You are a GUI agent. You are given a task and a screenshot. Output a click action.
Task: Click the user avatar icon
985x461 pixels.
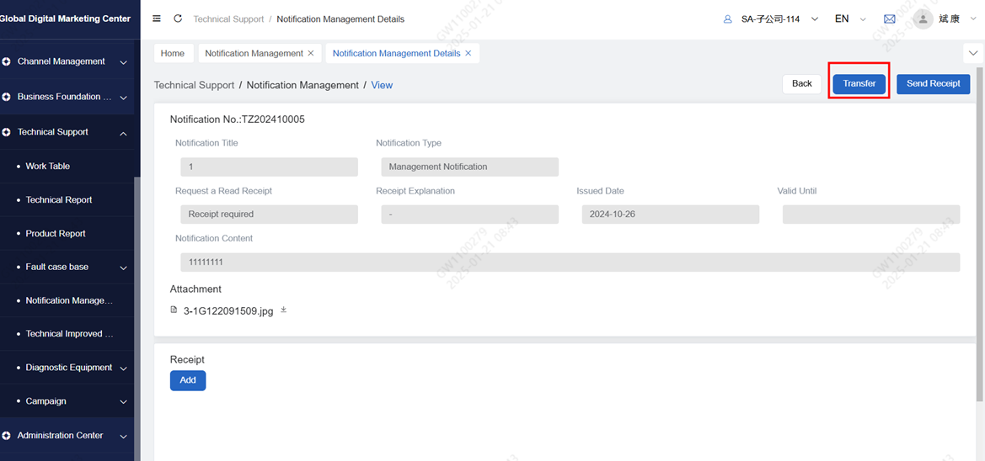click(923, 19)
